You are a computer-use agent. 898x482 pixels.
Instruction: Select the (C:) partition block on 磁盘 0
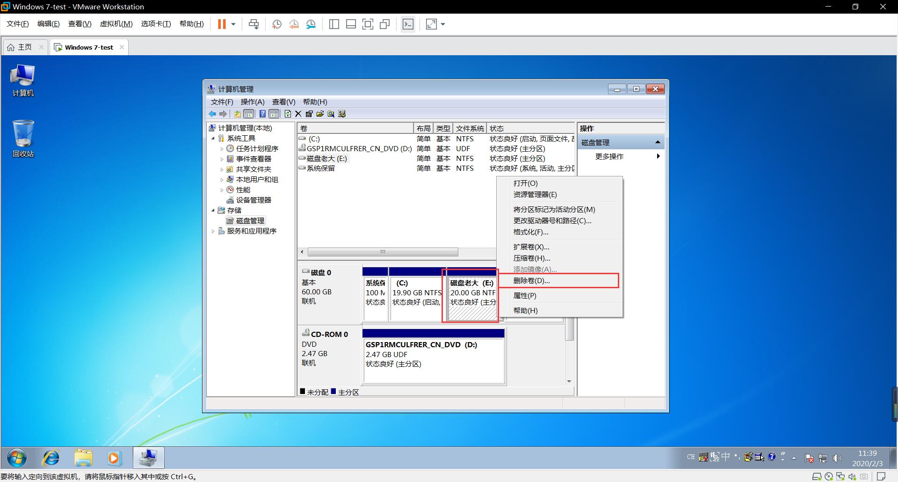click(x=416, y=294)
